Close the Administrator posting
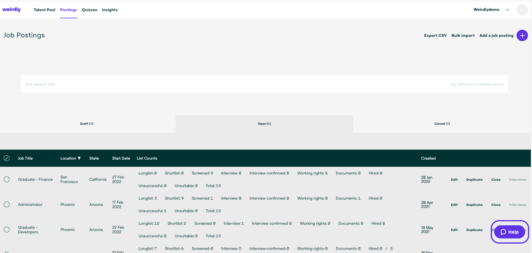532x253 pixels. click(496, 205)
